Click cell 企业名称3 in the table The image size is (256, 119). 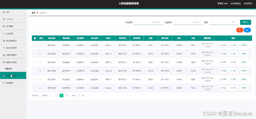[94, 62]
